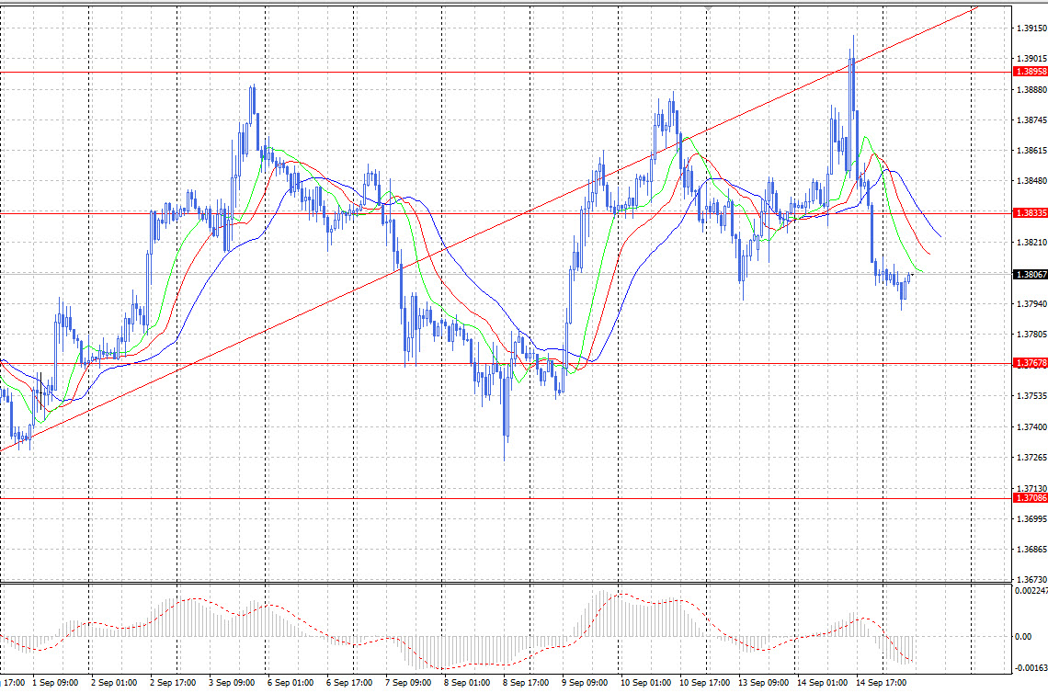Screen dimensions: 1048x693
Task: Click the 13 Sep 09:00 time label
Action: [763, 682]
